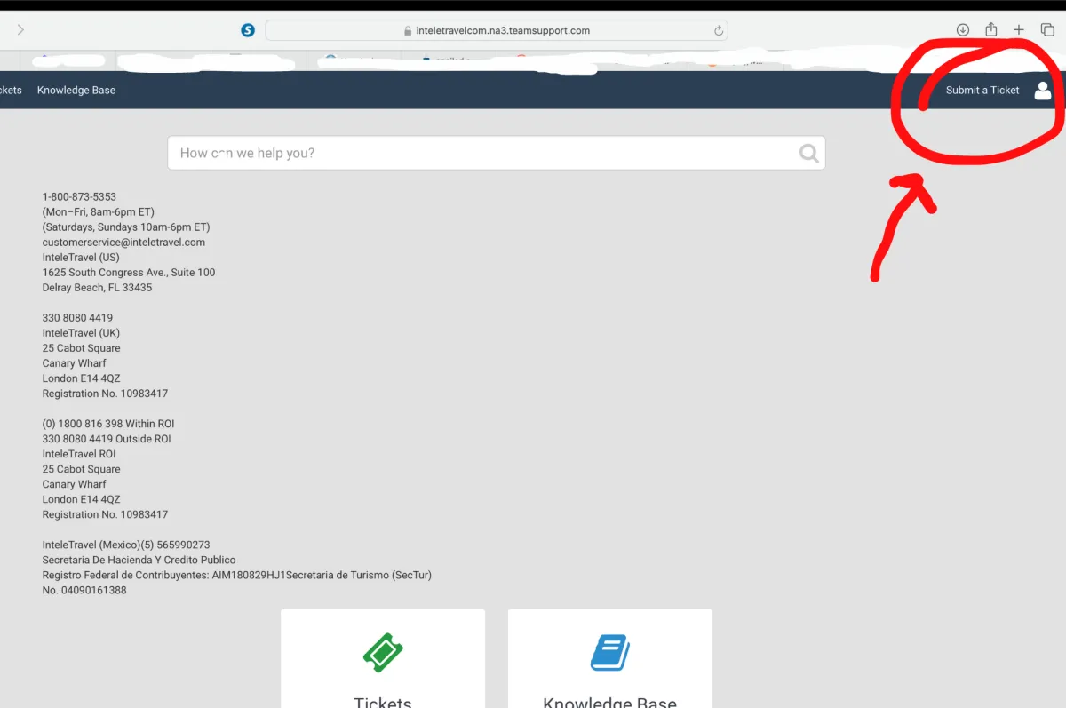Click Submit a Ticket link
The width and height of the screenshot is (1066, 708).
pyautogui.click(x=982, y=90)
